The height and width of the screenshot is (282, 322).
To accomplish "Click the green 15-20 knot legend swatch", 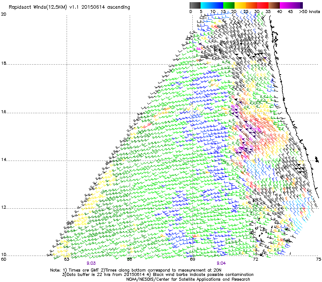I will click(x=229, y=5).
